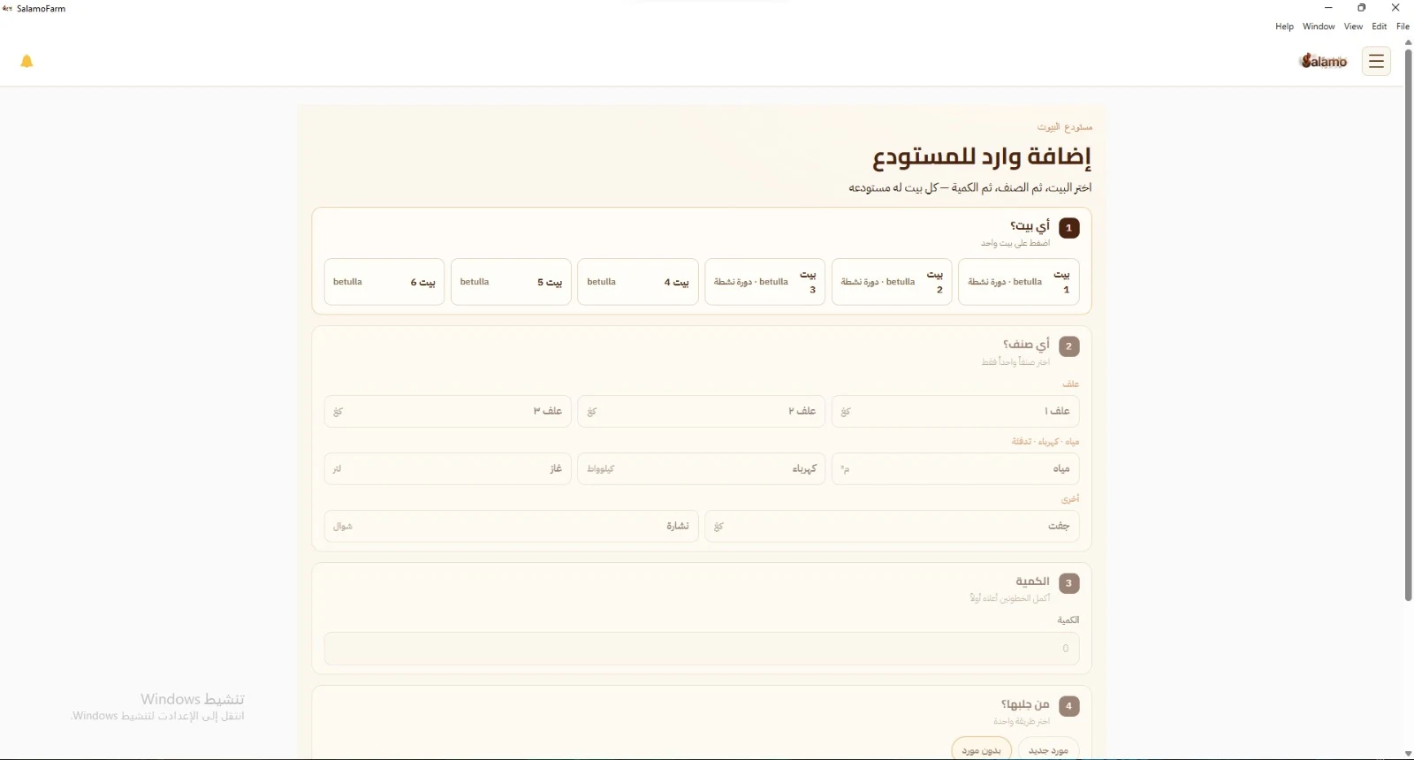The width and height of the screenshot is (1414, 760).
Task: Click the الكمية quantity input field
Action: pos(702,649)
